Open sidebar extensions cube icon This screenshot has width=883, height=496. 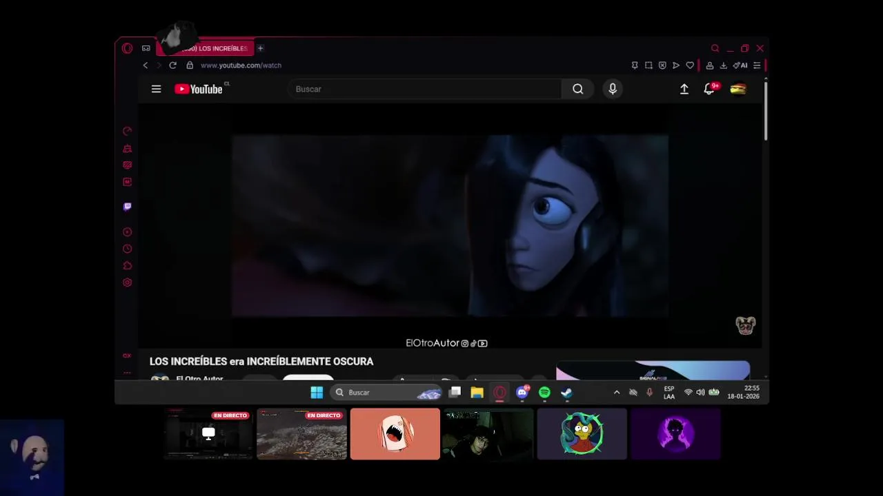point(127,266)
